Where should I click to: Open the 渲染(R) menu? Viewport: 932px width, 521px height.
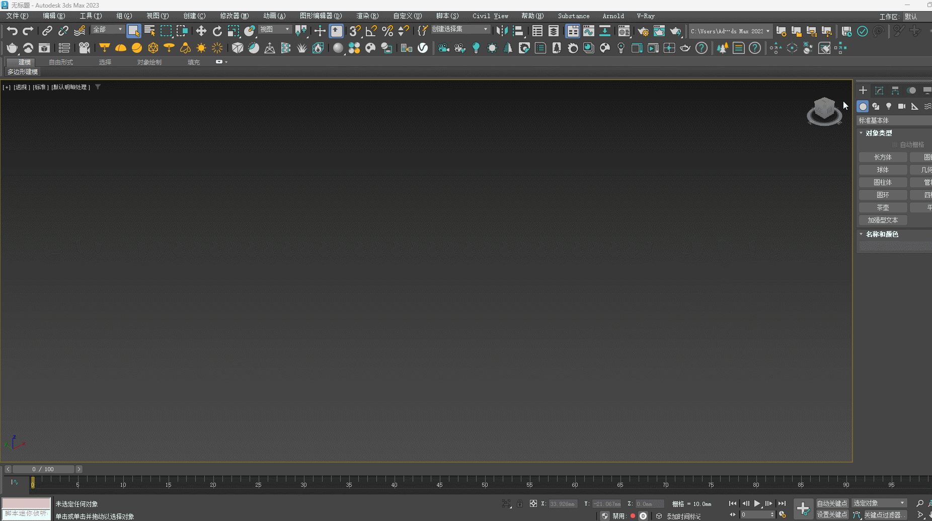point(367,16)
